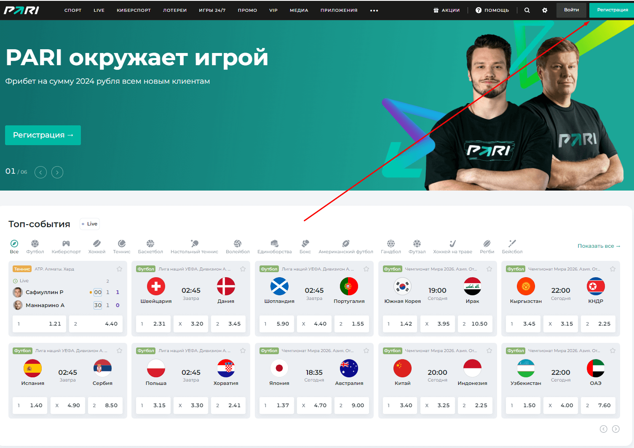Favorite the Испания–Сербия match star
Screen dimensions: 634x448
(119, 350)
